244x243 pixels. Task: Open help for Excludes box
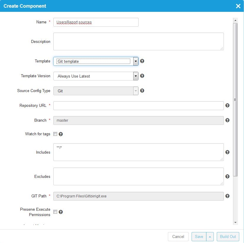tap(227, 176)
